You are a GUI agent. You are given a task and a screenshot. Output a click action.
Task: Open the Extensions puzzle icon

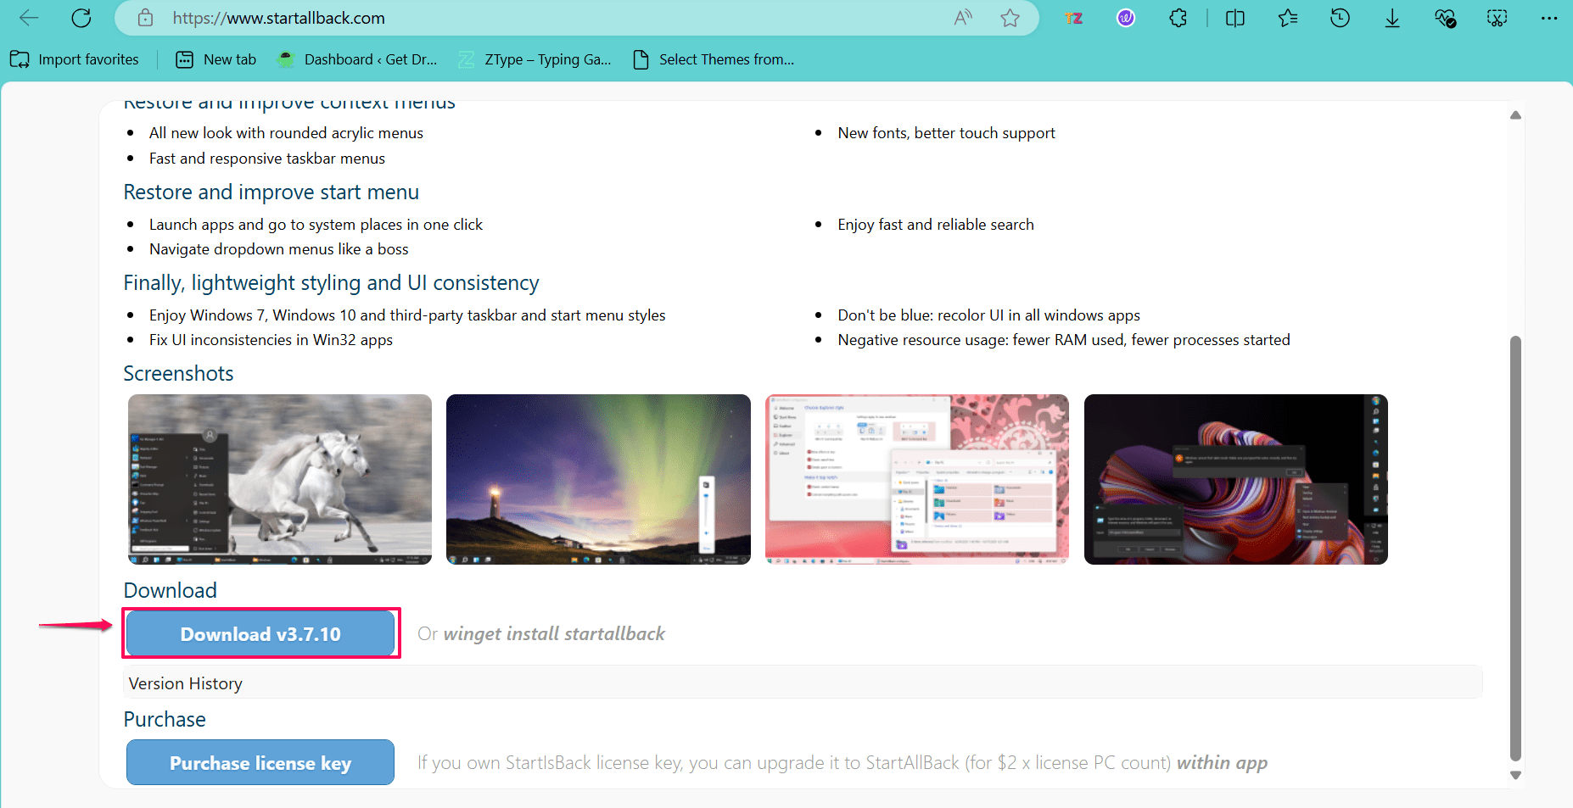1178,18
